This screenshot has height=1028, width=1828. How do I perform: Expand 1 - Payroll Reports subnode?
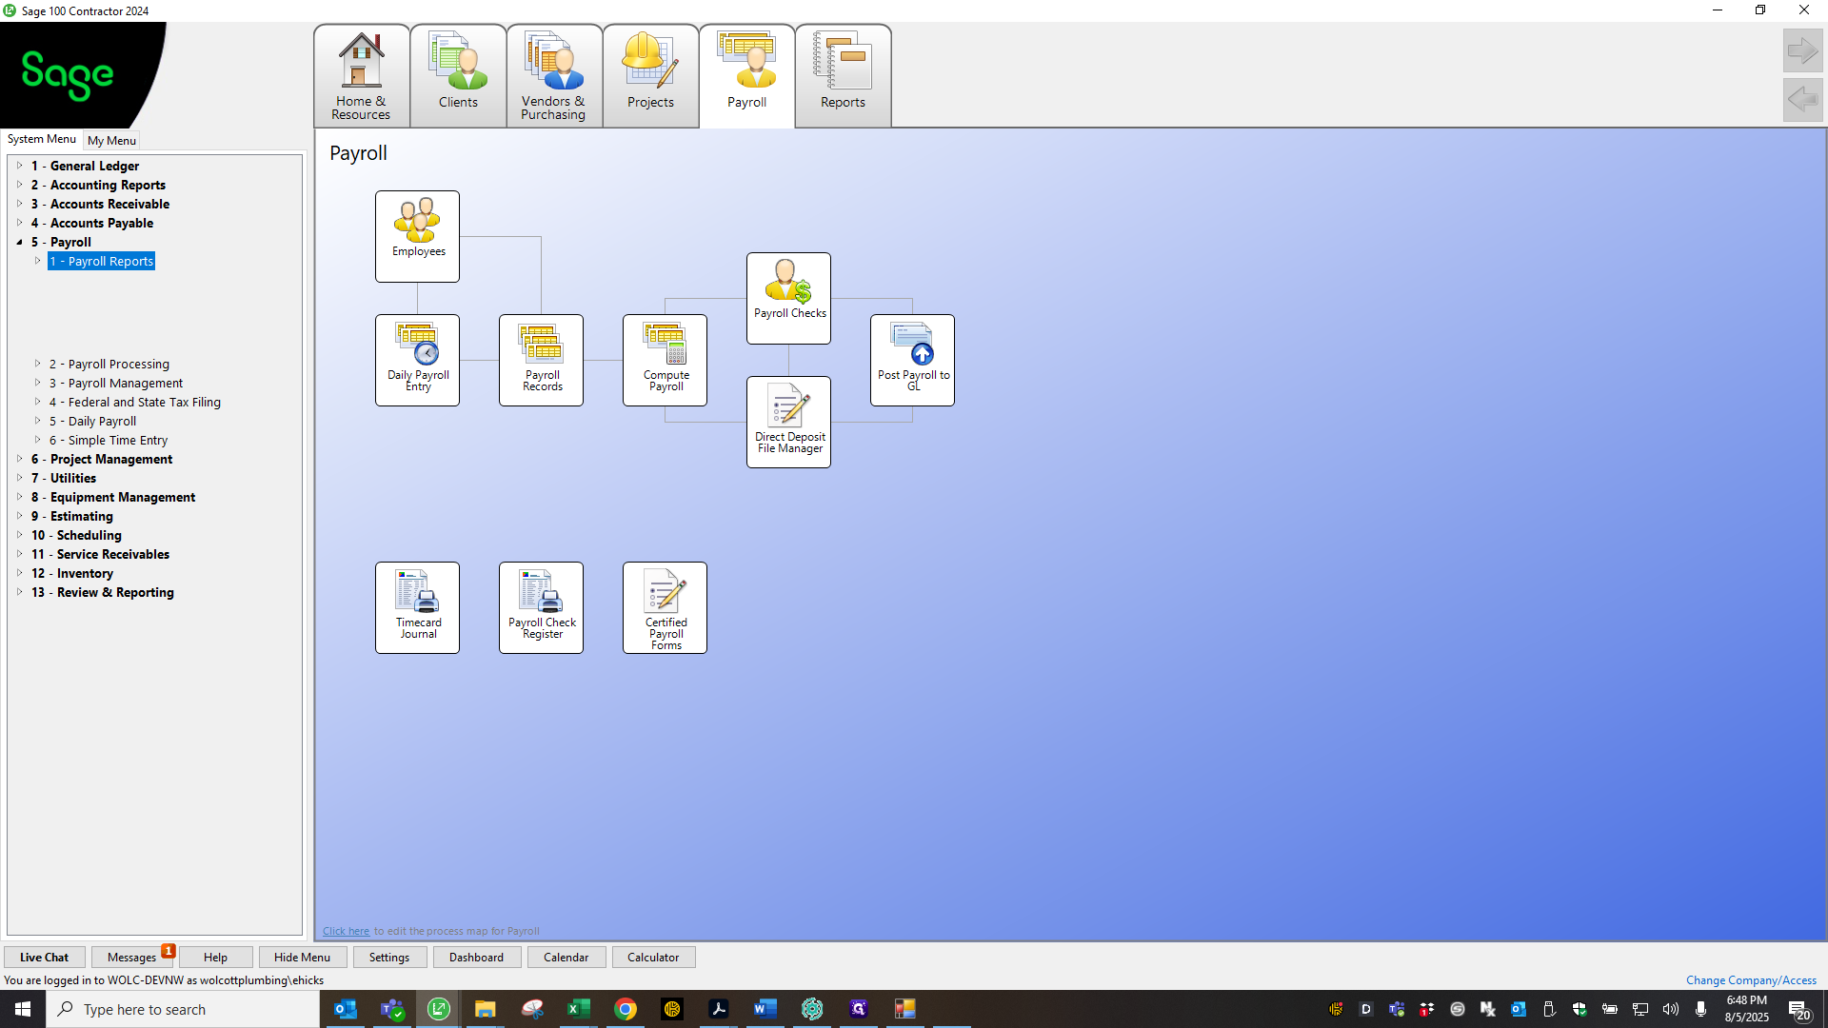tap(38, 261)
